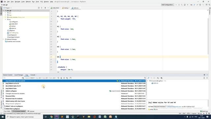Open the notification center in system tray
This screenshot has height=119, width=211.
coord(207,117)
